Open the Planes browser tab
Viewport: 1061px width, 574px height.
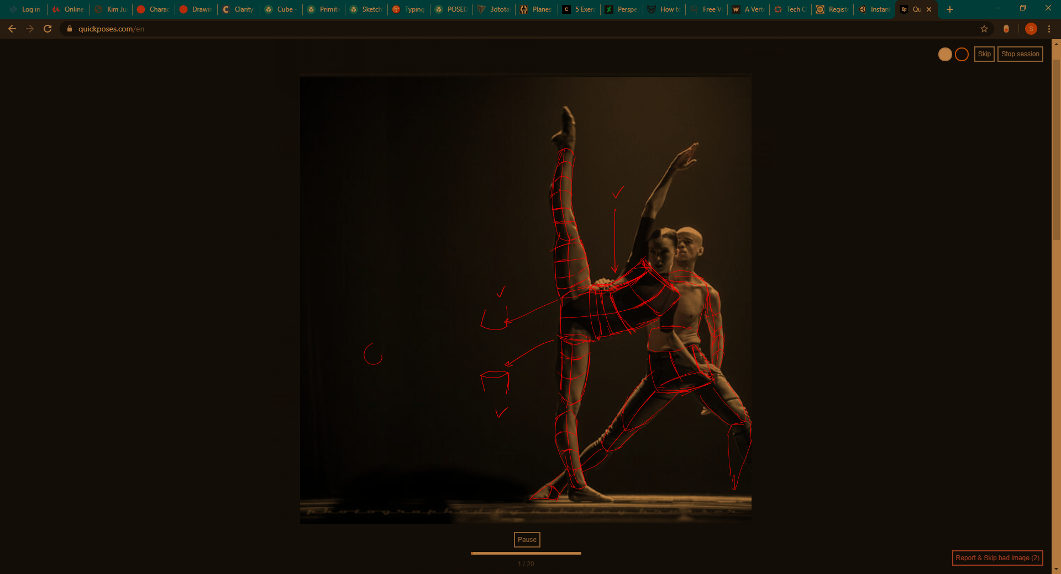pos(537,9)
